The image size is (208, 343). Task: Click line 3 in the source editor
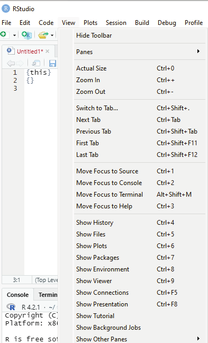[x=41, y=89]
